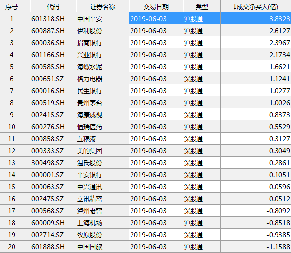Click the 类型 column header
Image resolution: width=291 pixels, height=253 pixels.
coord(202,7)
